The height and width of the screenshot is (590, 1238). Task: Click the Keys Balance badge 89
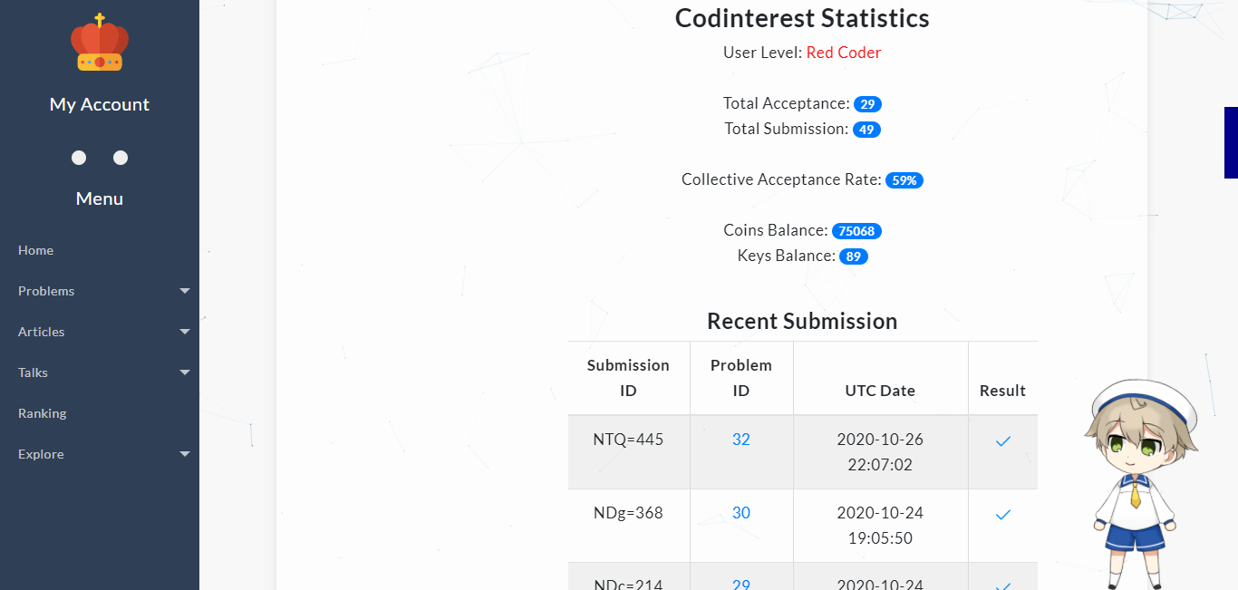tap(853, 256)
